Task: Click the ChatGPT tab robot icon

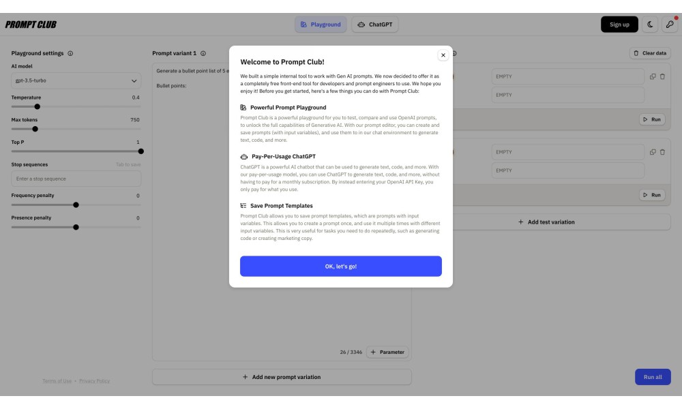Action: pos(361,25)
